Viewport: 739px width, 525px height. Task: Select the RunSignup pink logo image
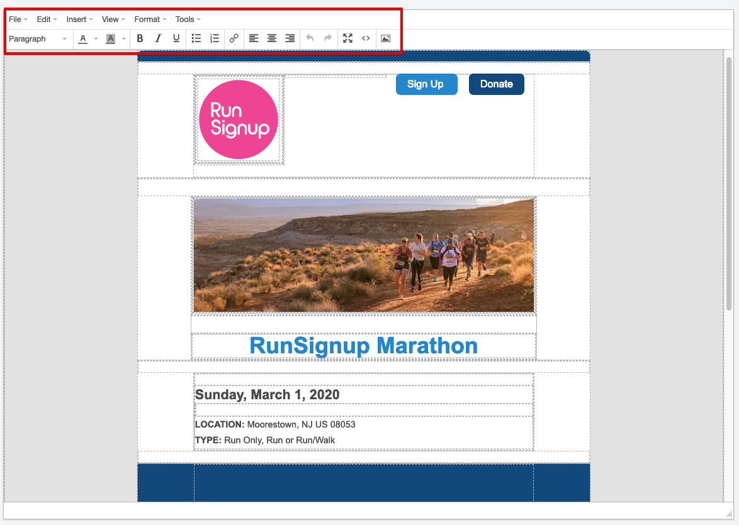239,119
